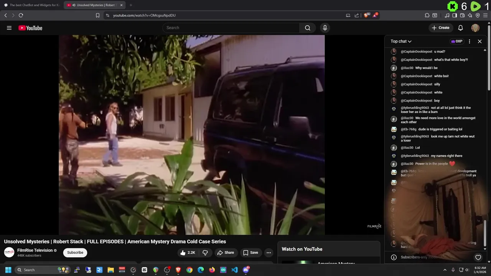
Task: Click the YouTube search magnifier button
Action: click(308, 28)
